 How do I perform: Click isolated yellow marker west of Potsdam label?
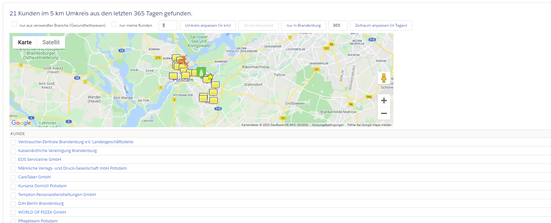click(x=173, y=76)
